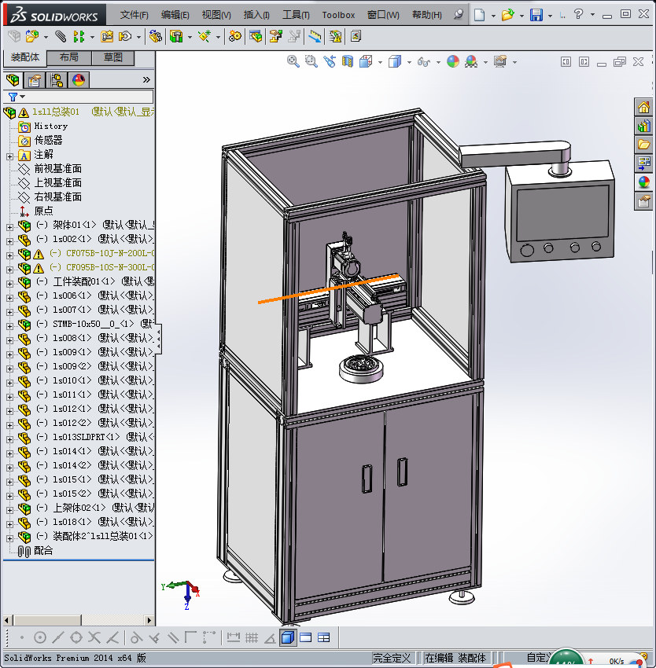The height and width of the screenshot is (668, 656).
Task: Expand the 上架体02<1> node
Action: click(9, 510)
